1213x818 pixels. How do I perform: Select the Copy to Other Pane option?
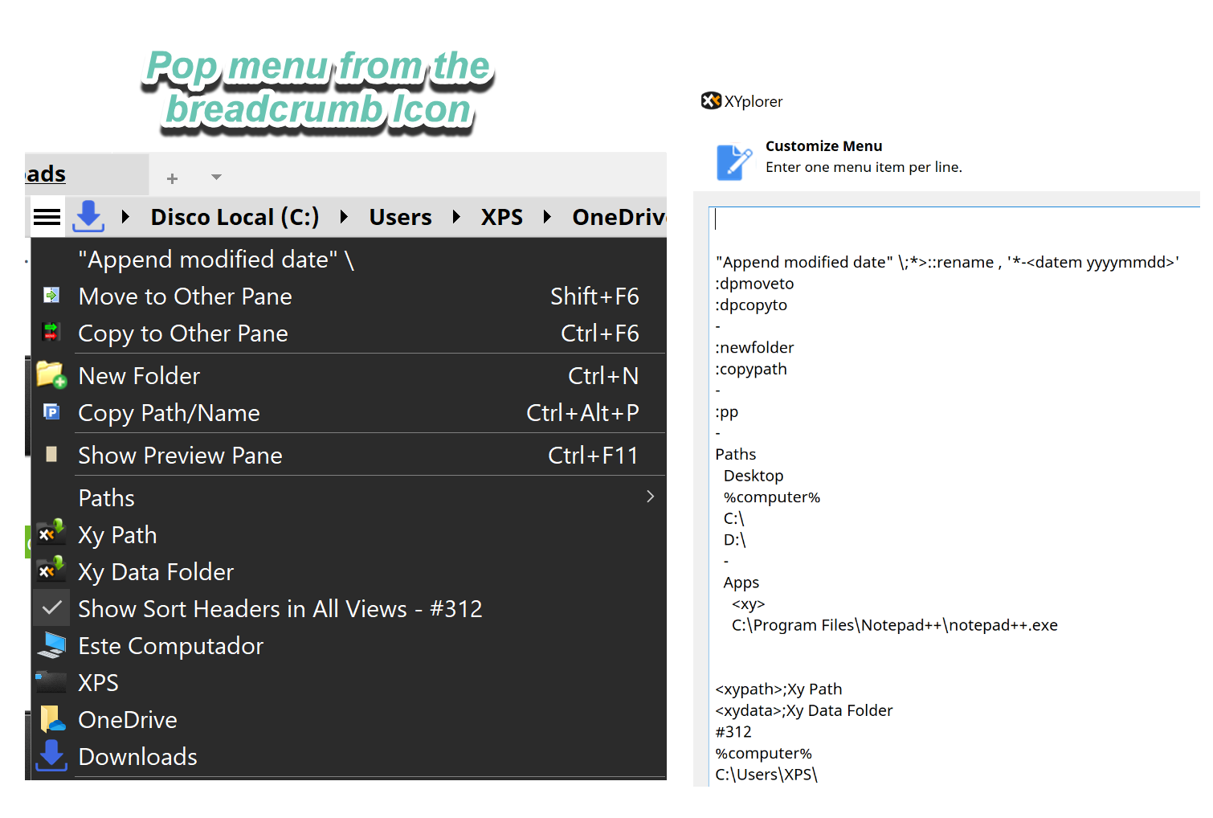tap(182, 333)
